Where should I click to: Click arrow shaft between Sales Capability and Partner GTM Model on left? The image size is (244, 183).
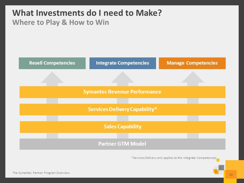tap(52, 136)
